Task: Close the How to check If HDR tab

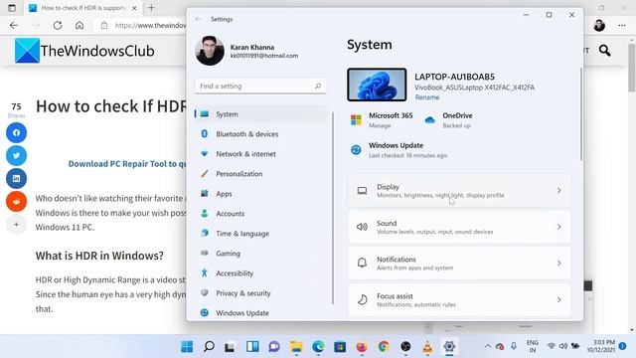Action: (135, 8)
